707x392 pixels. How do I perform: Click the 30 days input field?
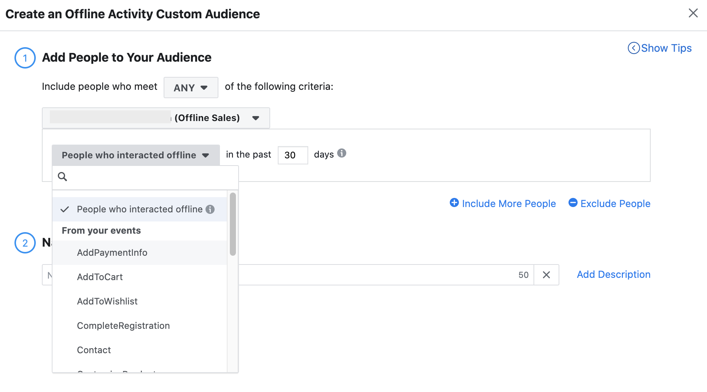(x=293, y=155)
